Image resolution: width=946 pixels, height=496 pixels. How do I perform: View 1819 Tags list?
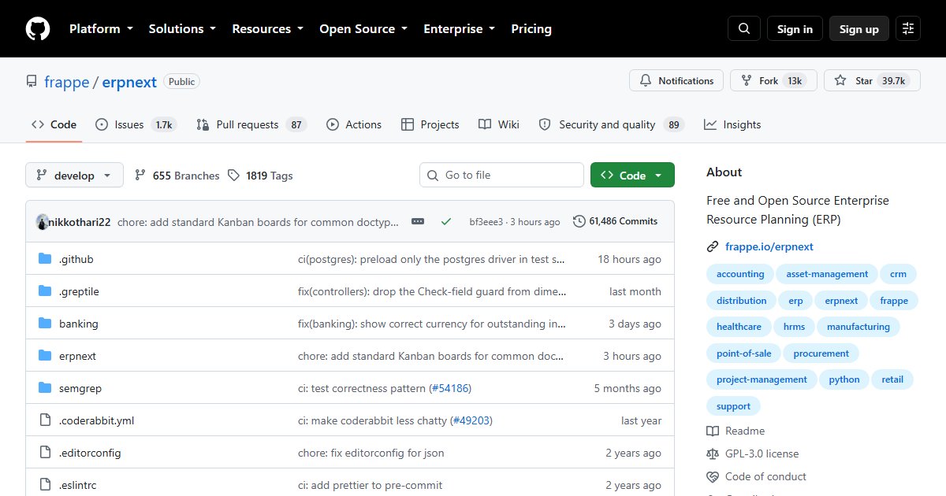260,176
